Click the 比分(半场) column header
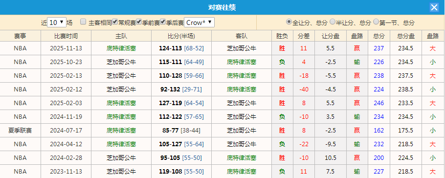This screenshot has height=178, width=445. click(181, 36)
